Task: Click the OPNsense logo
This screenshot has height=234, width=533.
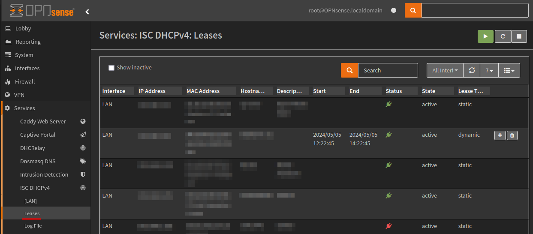Action: coord(42,11)
